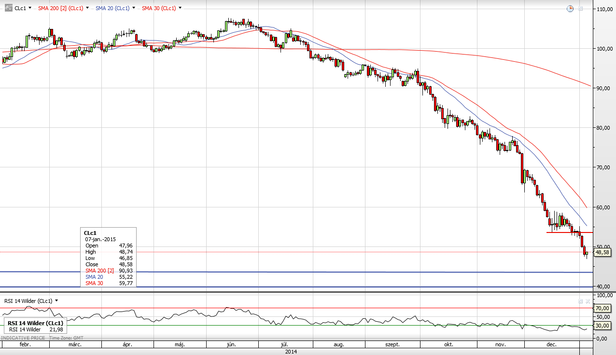
Task: Click the szept. month on time axis
Action: 392,344
